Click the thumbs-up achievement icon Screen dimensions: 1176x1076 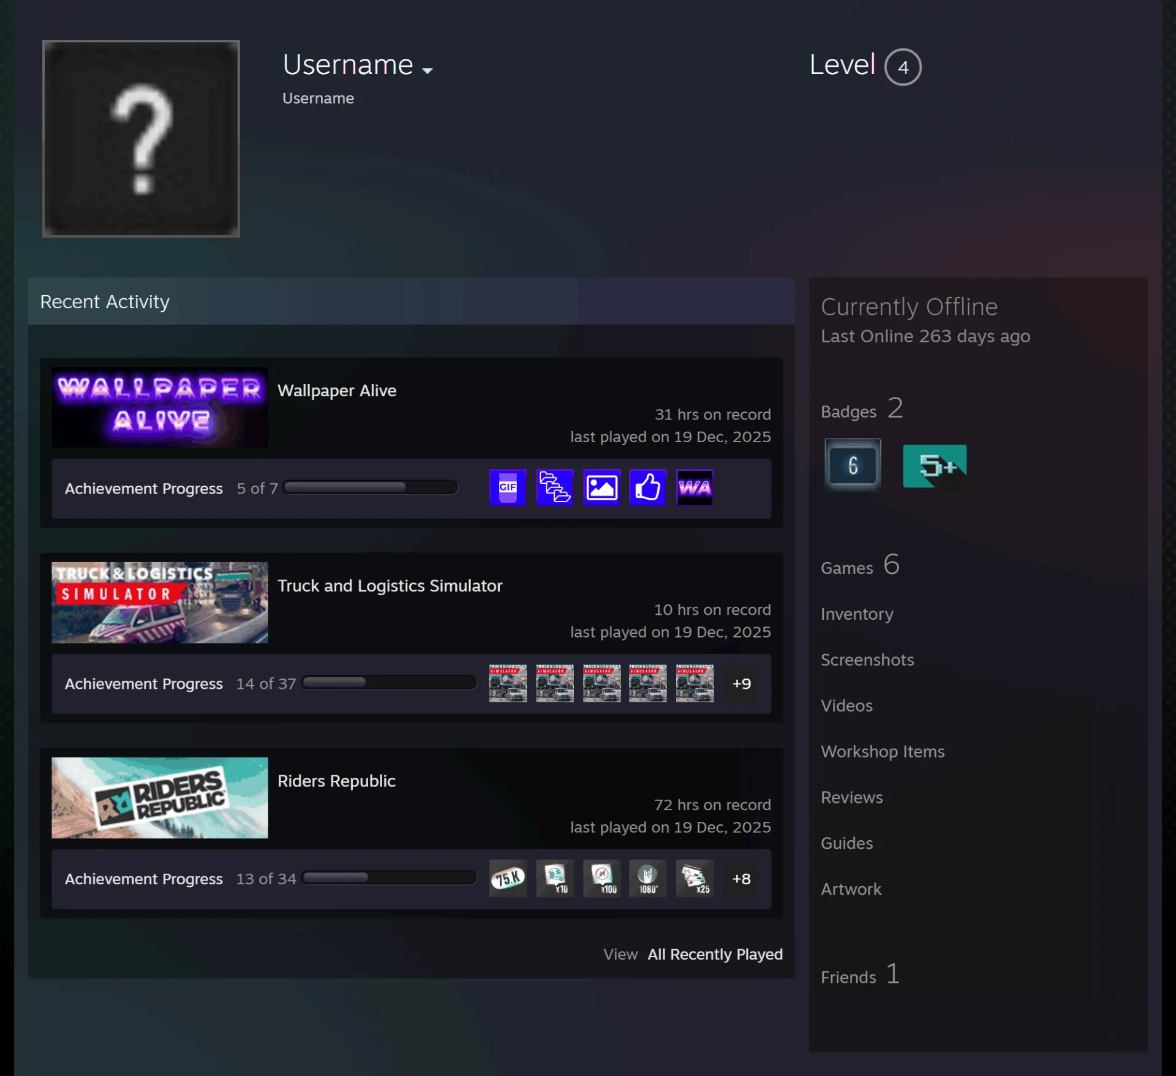(x=647, y=487)
